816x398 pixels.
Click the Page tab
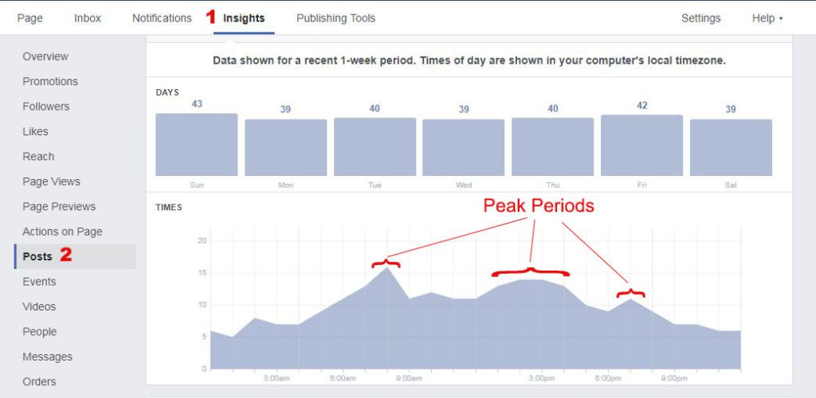coord(30,18)
